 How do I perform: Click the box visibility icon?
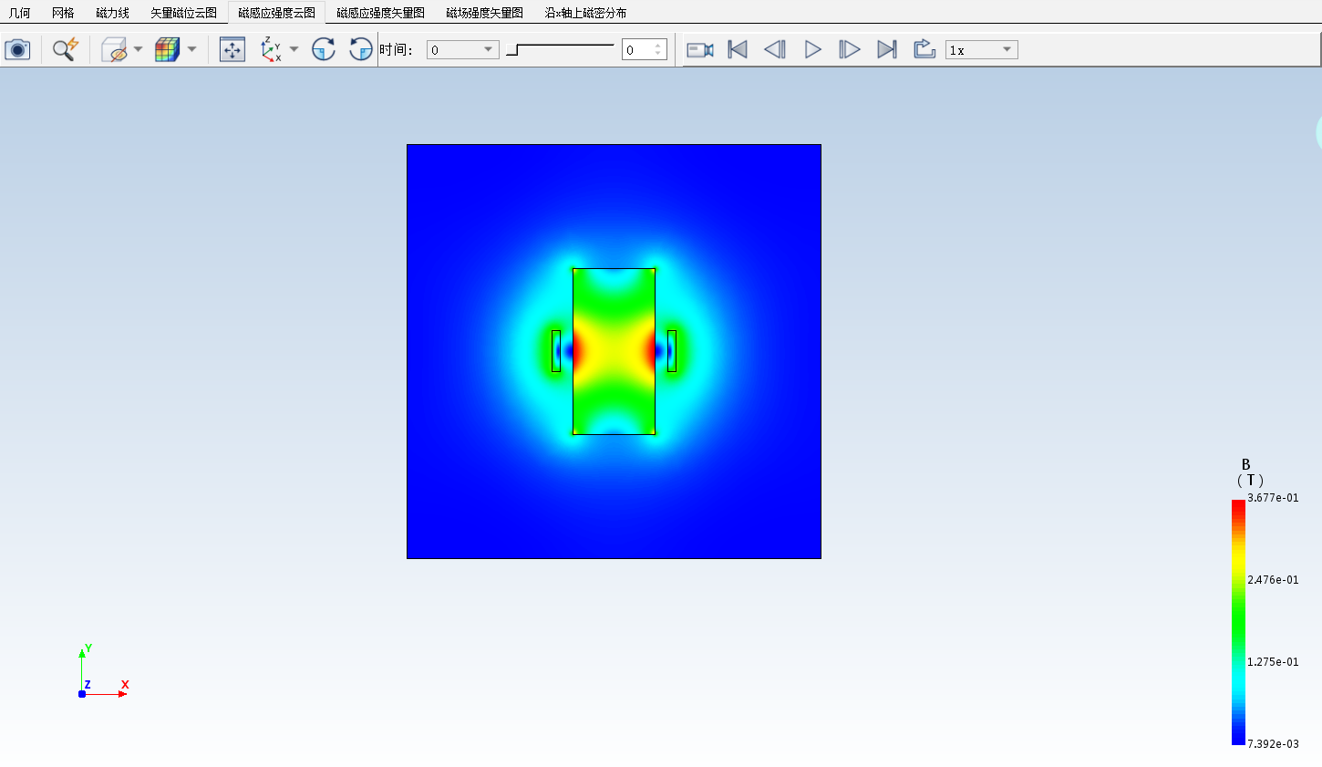[x=114, y=49]
